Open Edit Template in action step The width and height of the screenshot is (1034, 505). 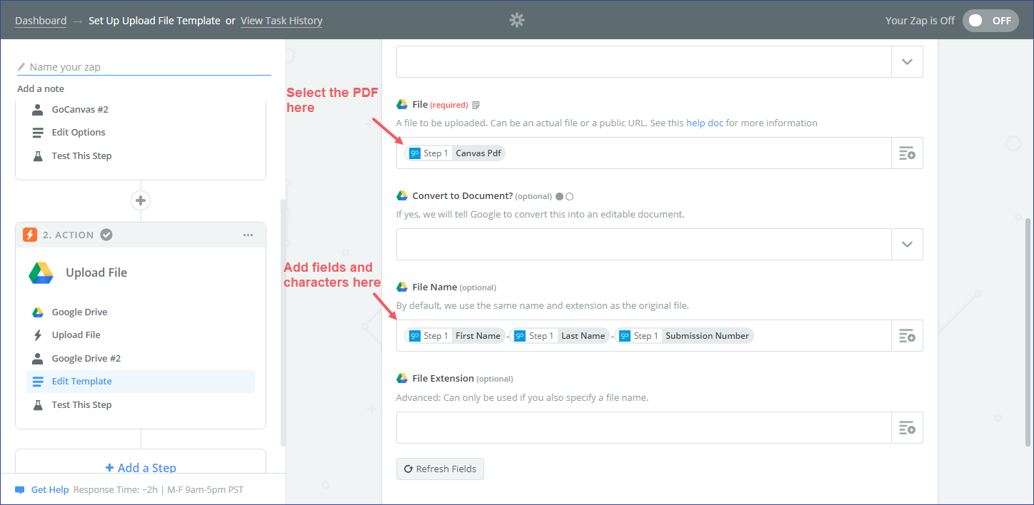(x=81, y=382)
